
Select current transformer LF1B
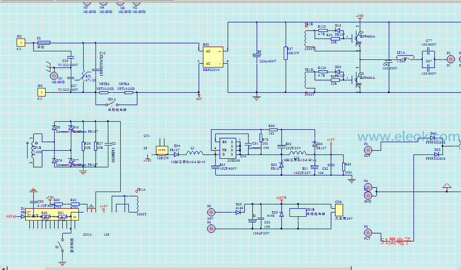tap(33, 150)
